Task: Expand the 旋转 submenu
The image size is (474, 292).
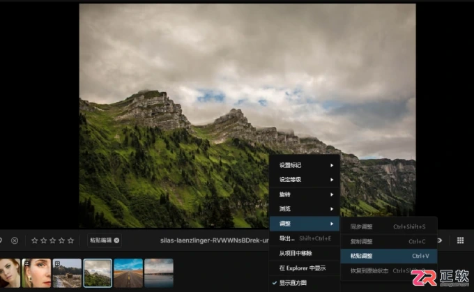Action: pos(305,194)
